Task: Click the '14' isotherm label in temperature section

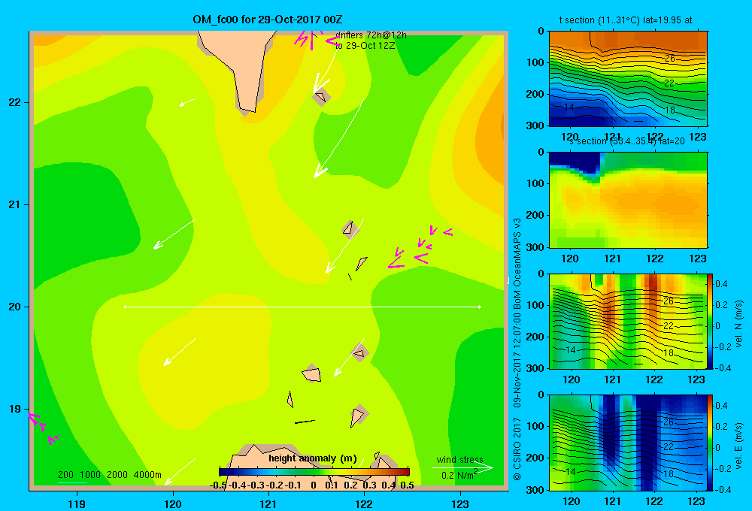Action: pyautogui.click(x=569, y=107)
